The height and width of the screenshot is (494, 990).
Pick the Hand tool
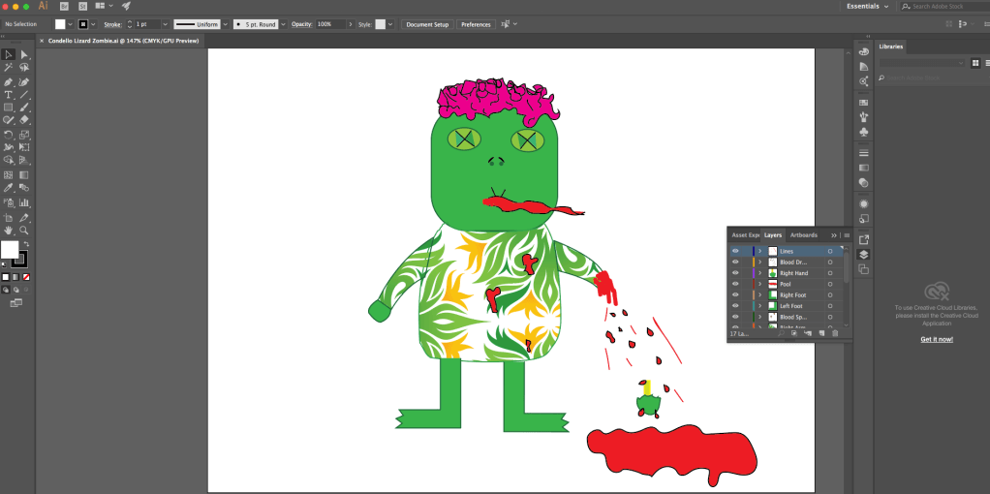tap(9, 231)
